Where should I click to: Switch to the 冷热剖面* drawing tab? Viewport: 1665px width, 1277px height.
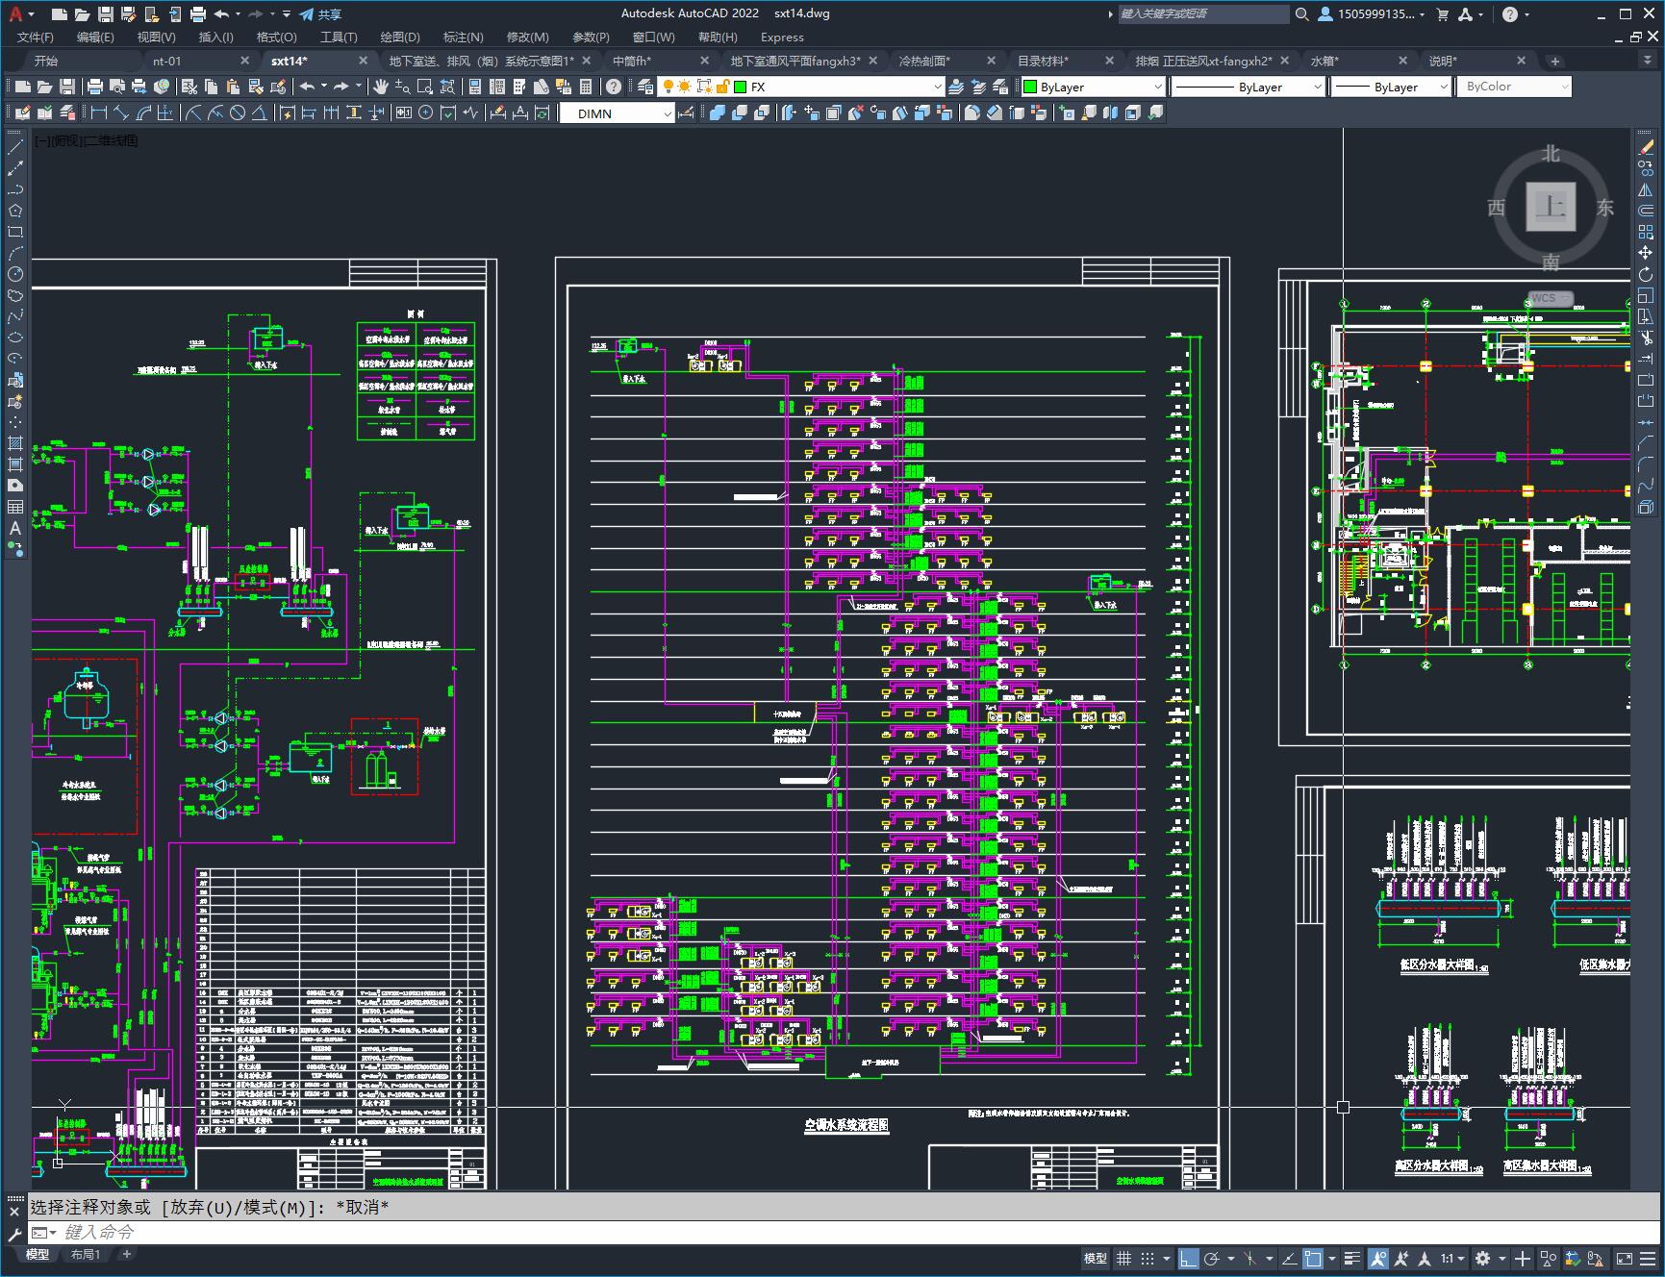point(924,61)
